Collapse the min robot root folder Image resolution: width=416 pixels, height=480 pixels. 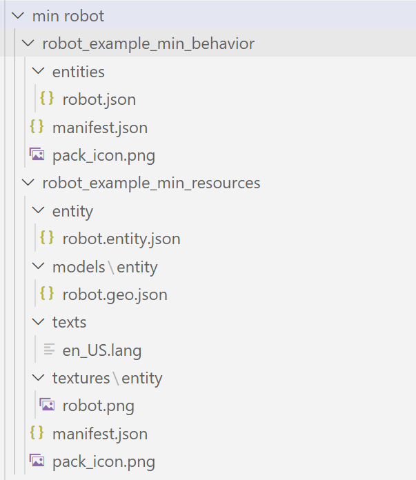18,16
